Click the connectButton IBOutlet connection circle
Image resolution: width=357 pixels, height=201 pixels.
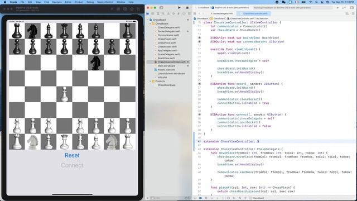(200, 41)
